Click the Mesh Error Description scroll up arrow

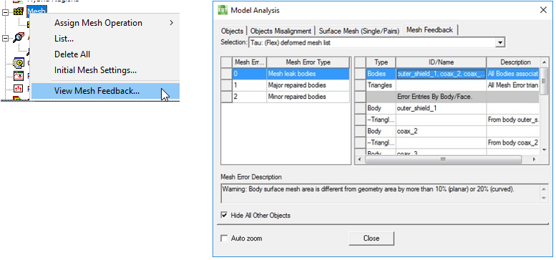(545, 188)
